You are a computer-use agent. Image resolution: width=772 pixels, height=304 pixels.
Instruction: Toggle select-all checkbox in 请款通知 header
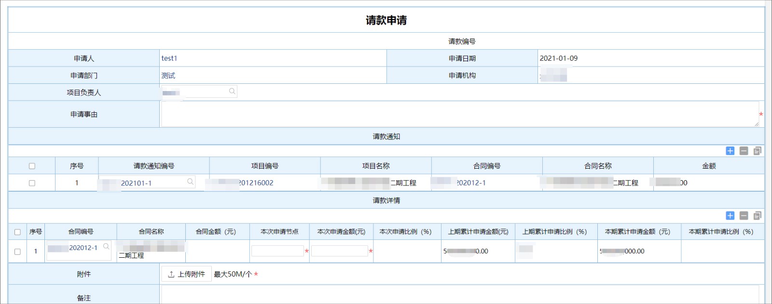tap(32, 166)
